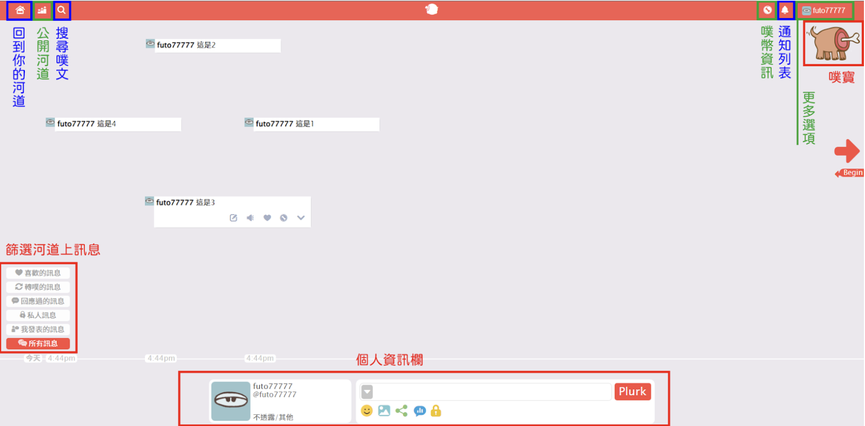The height and width of the screenshot is (426, 865).
Task: Open the large profile avatar at bottom
Action: pos(231,402)
